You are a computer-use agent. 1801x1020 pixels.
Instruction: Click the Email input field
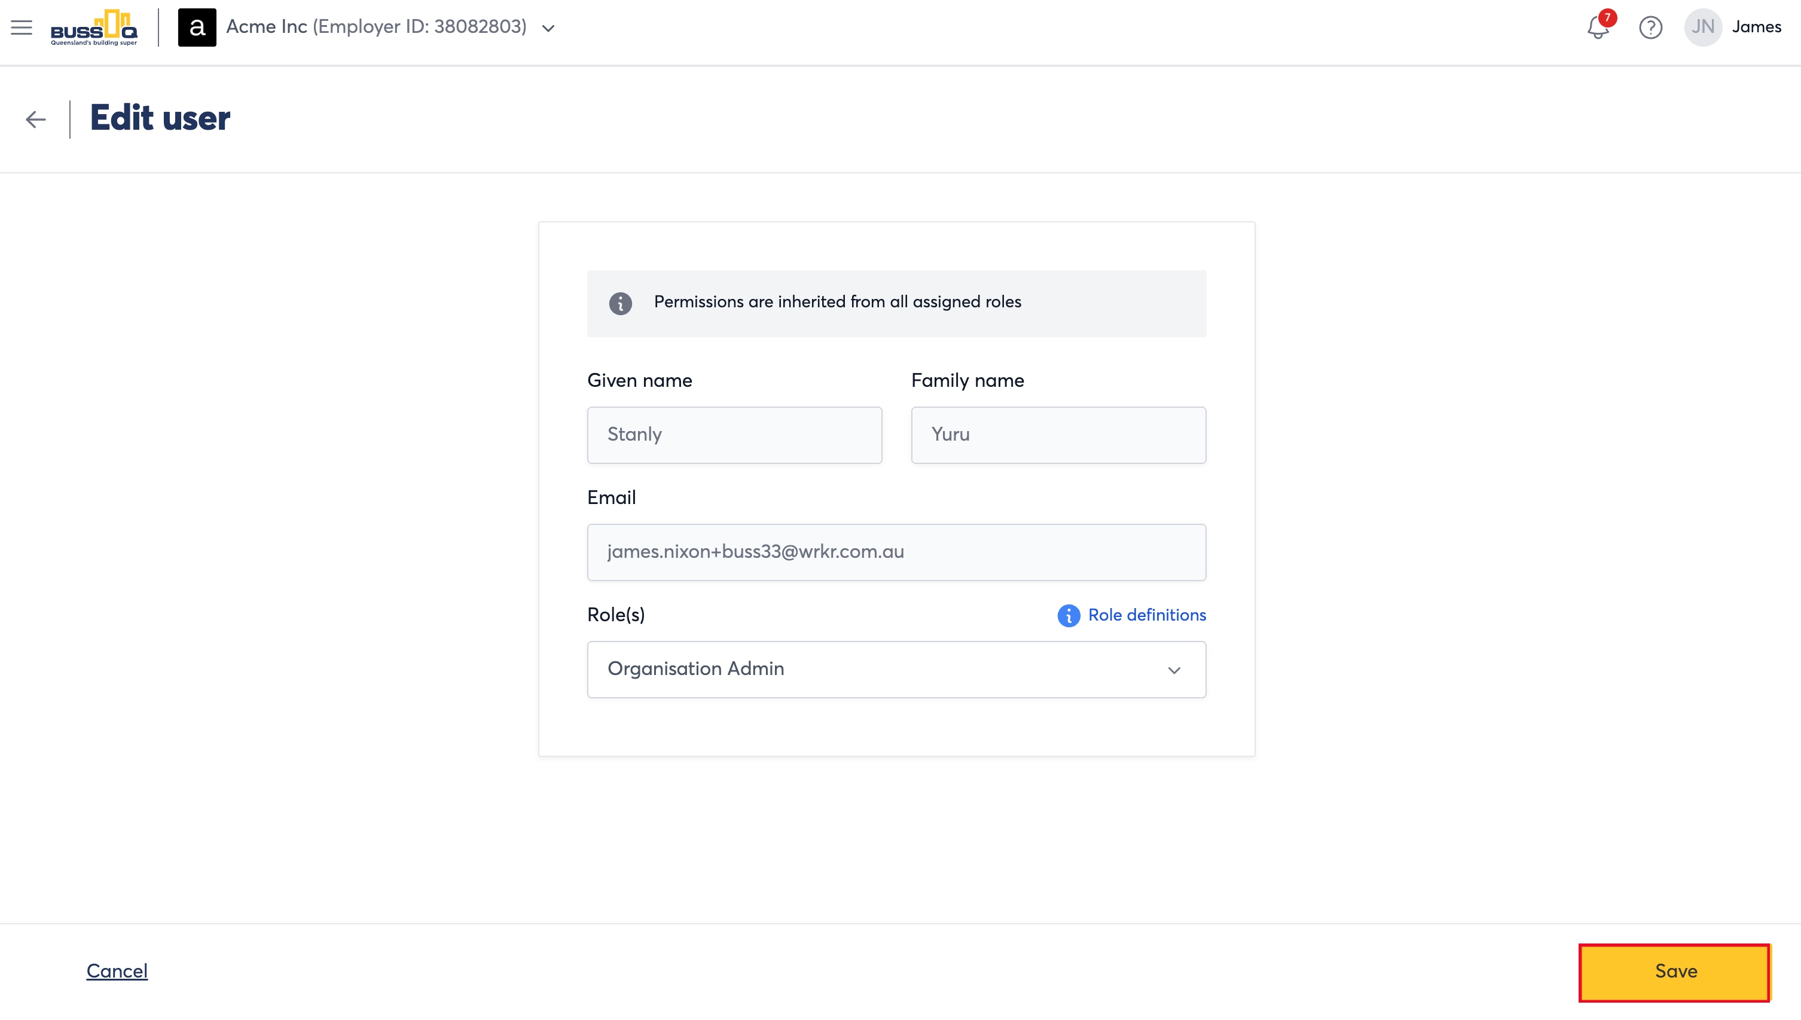(896, 552)
